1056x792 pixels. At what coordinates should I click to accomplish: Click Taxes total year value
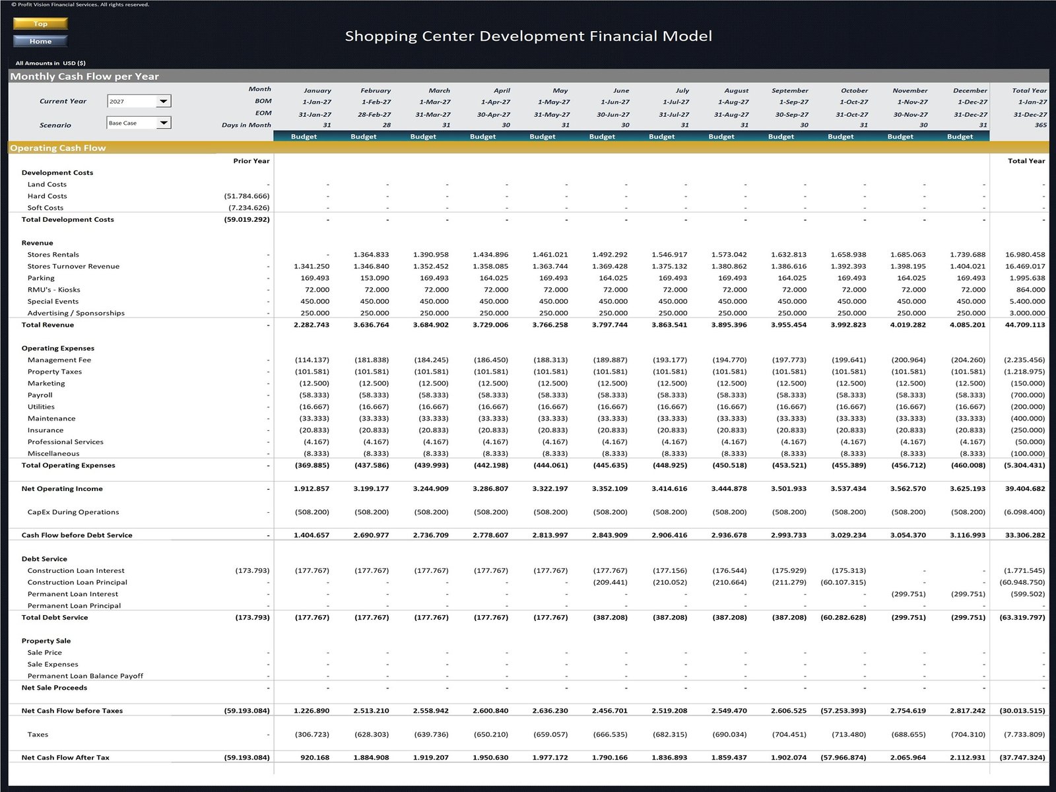click(x=1024, y=735)
